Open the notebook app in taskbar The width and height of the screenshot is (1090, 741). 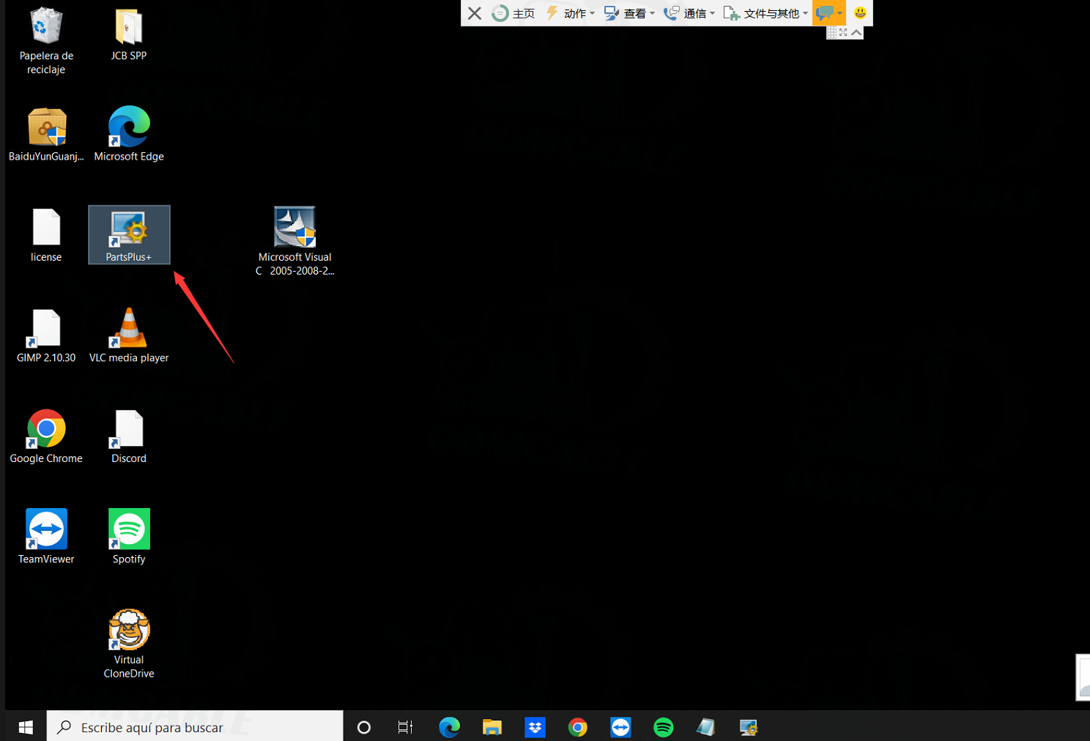click(x=705, y=727)
